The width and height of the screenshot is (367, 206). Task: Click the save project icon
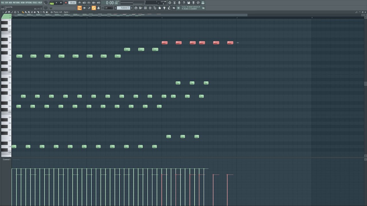coord(189,3)
